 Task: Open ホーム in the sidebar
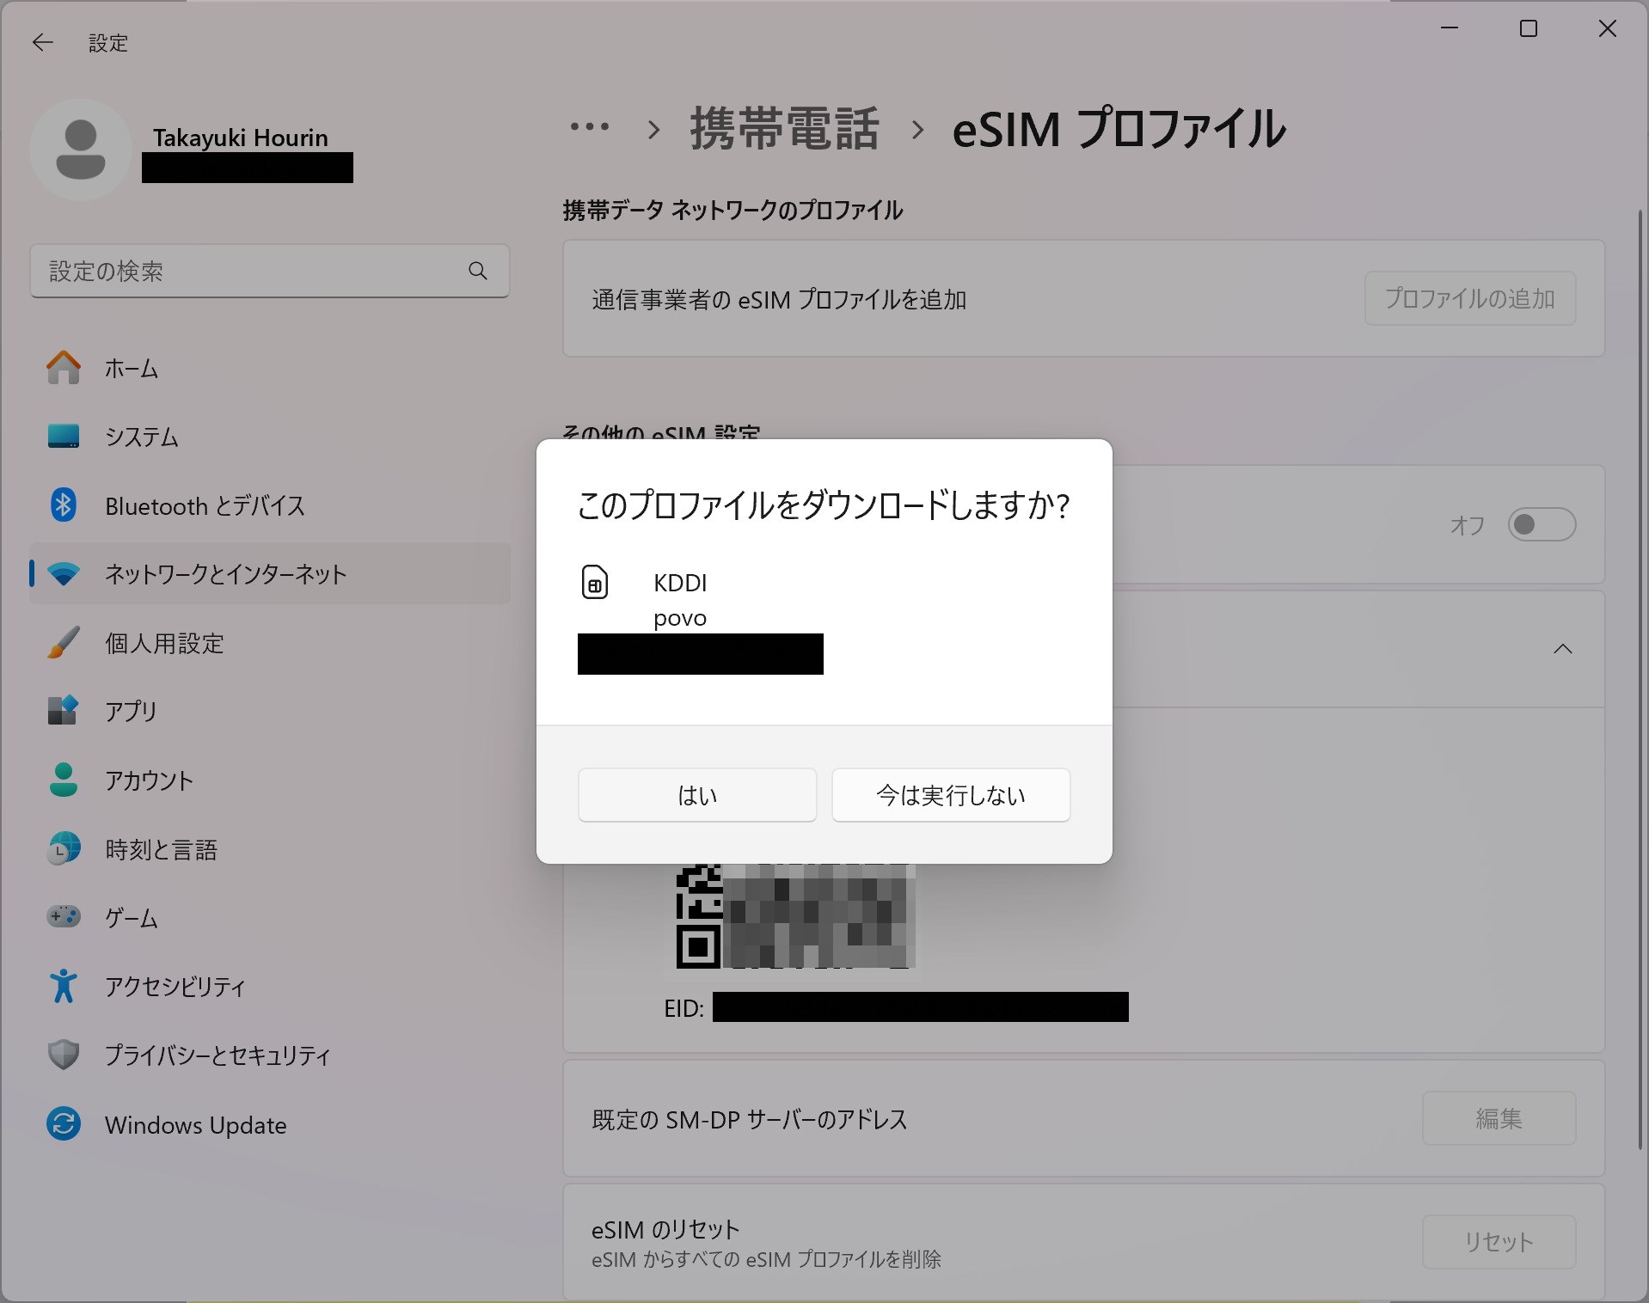(x=269, y=368)
